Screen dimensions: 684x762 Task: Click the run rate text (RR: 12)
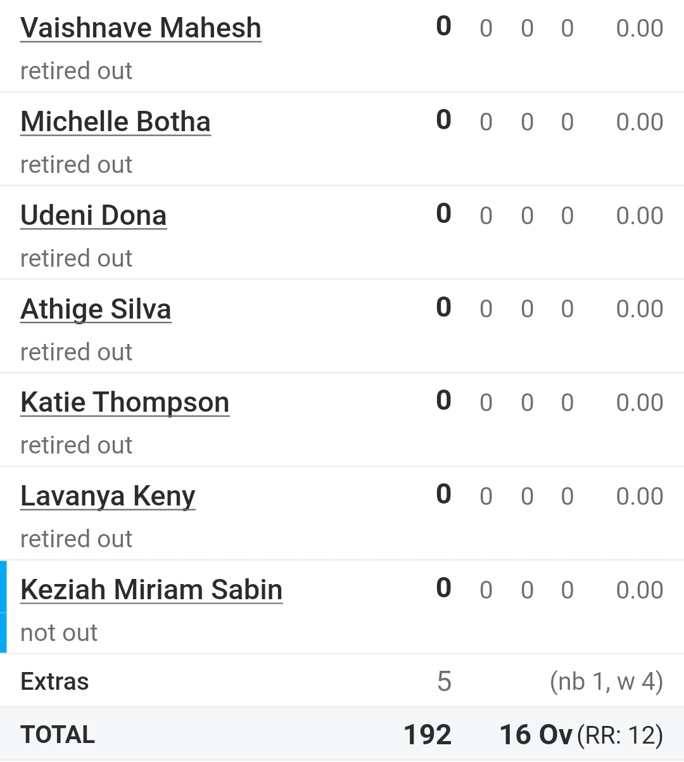point(620,735)
